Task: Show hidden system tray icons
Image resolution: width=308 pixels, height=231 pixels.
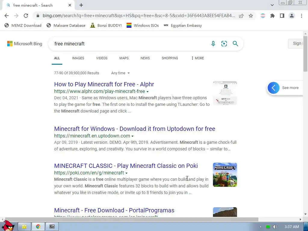Action: click(x=260, y=227)
